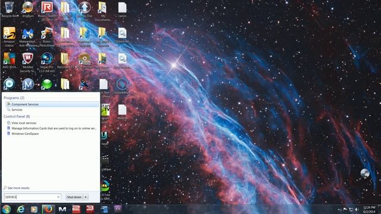Open the Recycle Bin desktop icon

click(x=10, y=10)
